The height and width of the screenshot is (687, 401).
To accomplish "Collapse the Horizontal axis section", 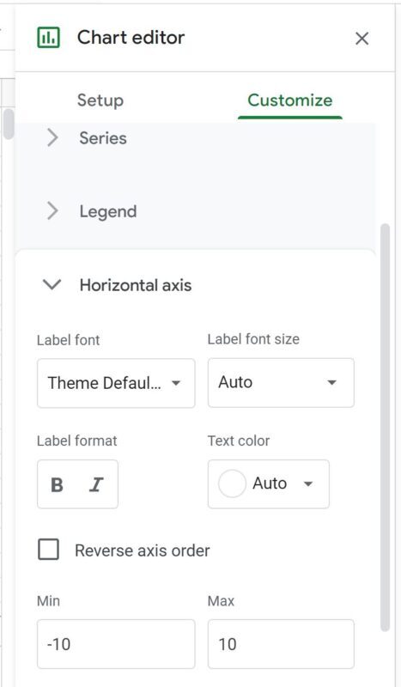I will [52, 285].
